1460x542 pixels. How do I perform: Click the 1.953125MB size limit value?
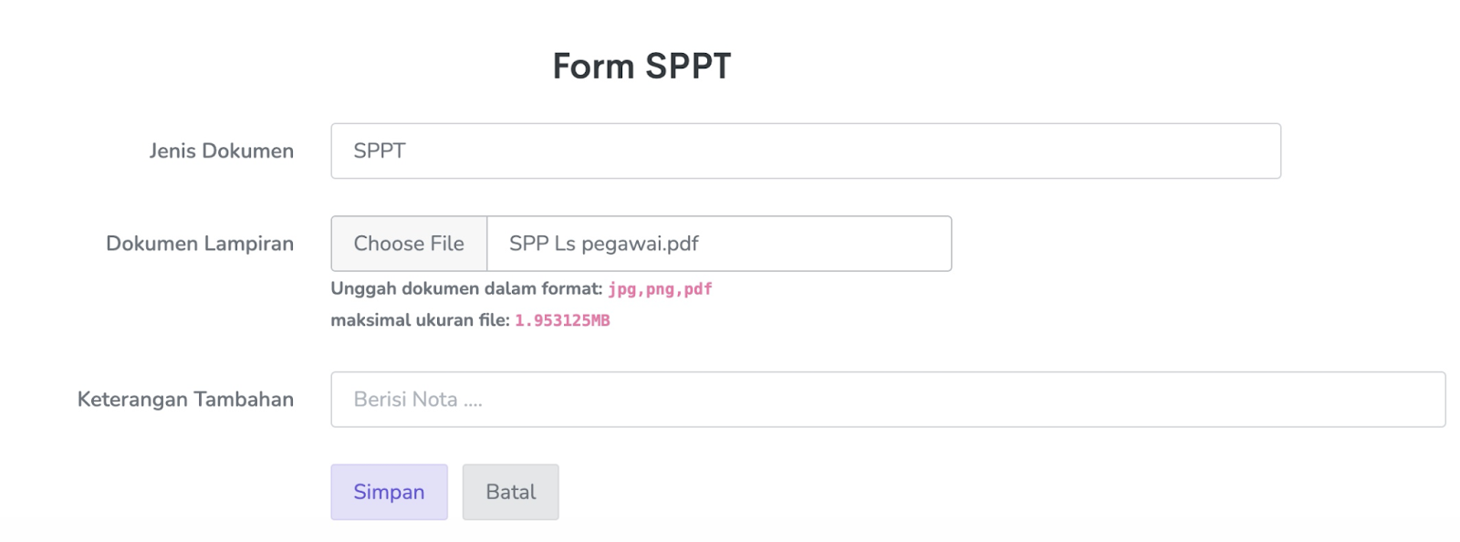(x=562, y=320)
